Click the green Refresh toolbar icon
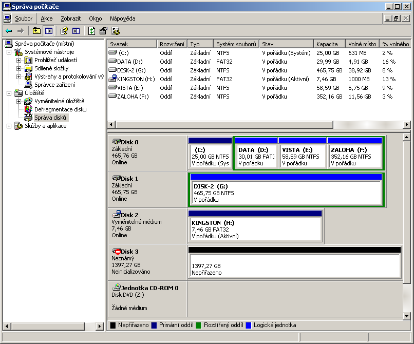This screenshot has width=414, height=344. (91, 31)
